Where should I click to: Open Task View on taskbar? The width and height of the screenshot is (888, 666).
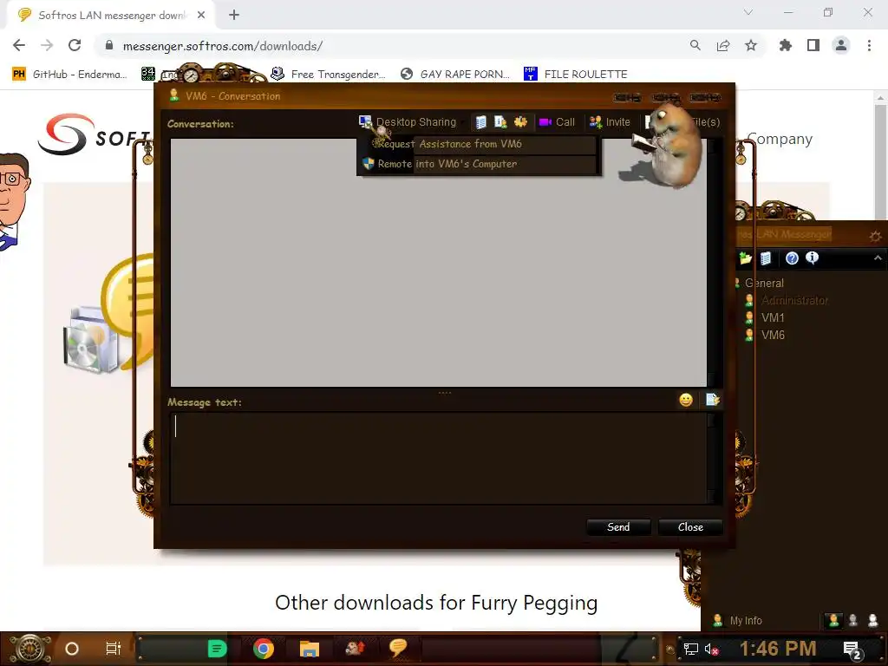click(x=114, y=649)
